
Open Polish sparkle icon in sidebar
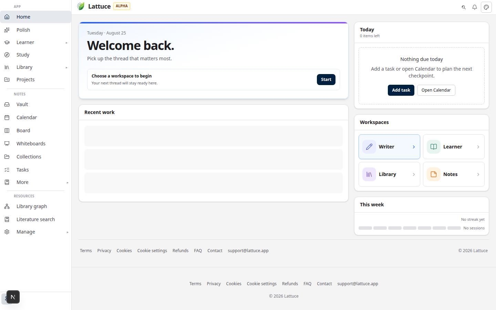pyautogui.click(x=7, y=30)
